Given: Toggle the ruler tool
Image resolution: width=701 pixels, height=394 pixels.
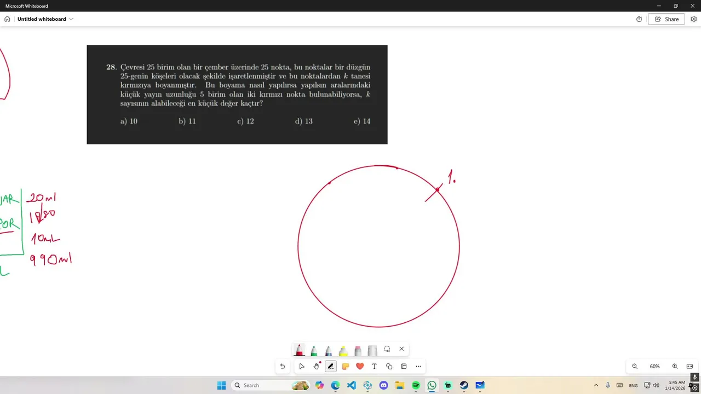Looking at the screenshot, I should (x=372, y=350).
